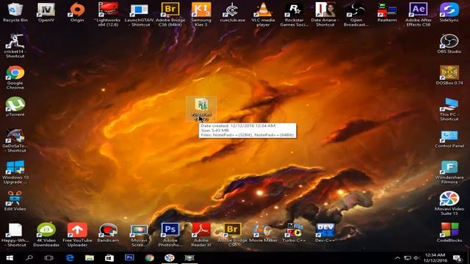Select the Notepad++ archive in desktop center

pos(201,109)
